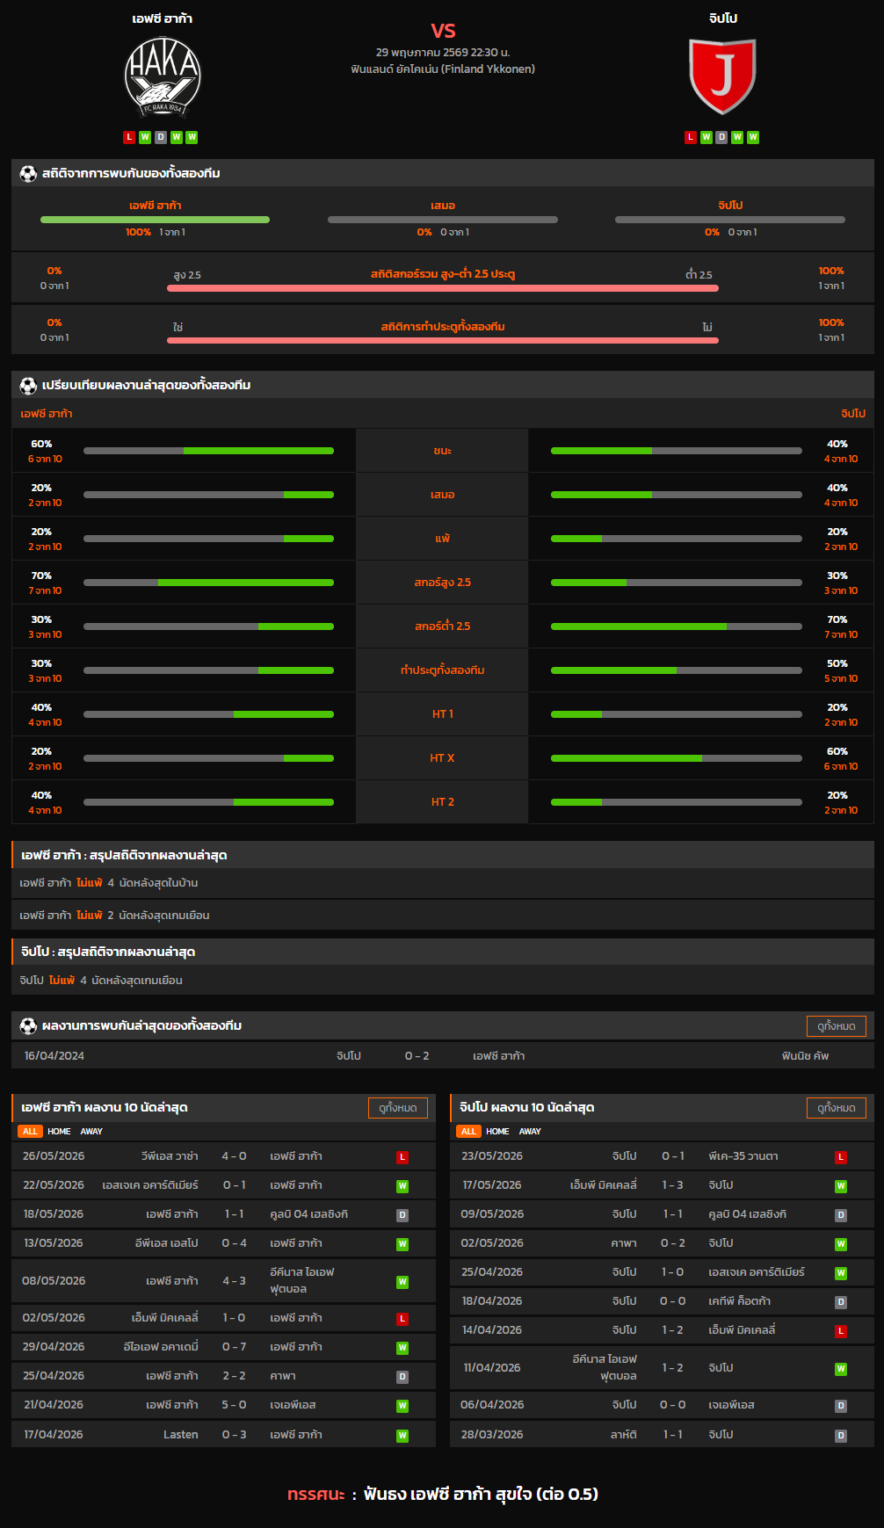
Task: Click the HT X comparison label
Action: [442, 758]
